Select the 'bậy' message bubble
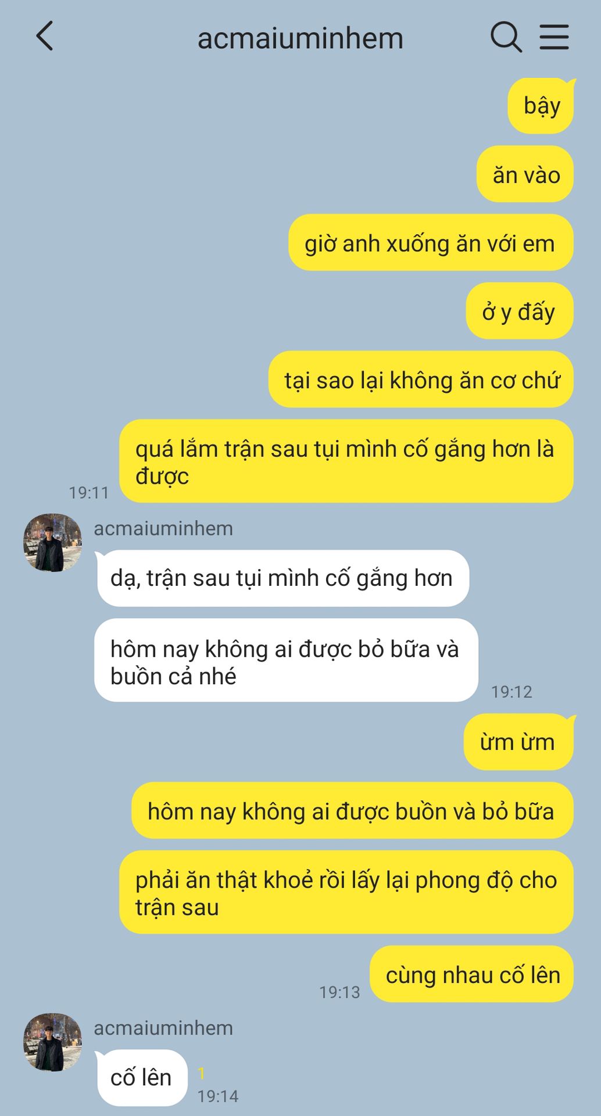 coord(541,106)
